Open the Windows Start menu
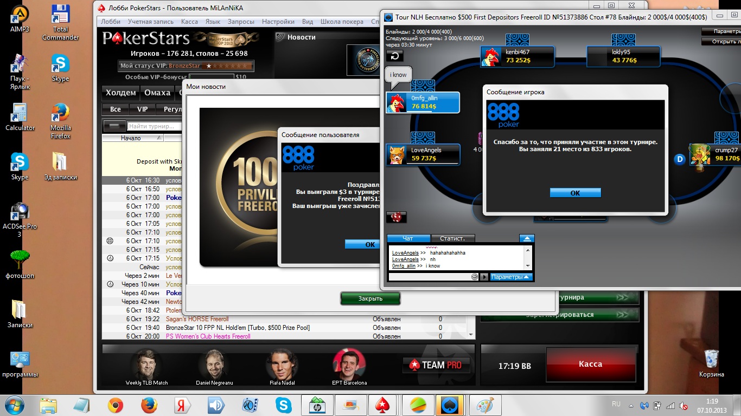 [x=15, y=405]
